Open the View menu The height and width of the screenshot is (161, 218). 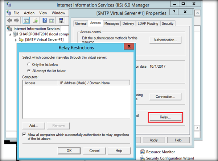pos(43,13)
